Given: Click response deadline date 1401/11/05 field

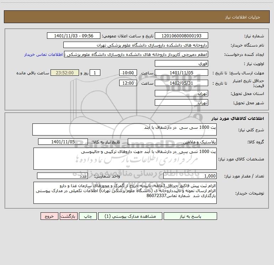Looking at the screenshot, I should pyautogui.click(x=181, y=73).
